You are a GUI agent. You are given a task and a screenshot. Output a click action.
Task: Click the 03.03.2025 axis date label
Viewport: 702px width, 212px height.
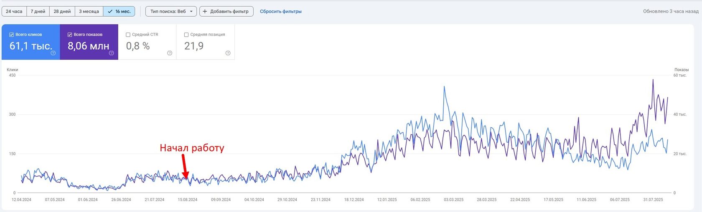coord(453,199)
